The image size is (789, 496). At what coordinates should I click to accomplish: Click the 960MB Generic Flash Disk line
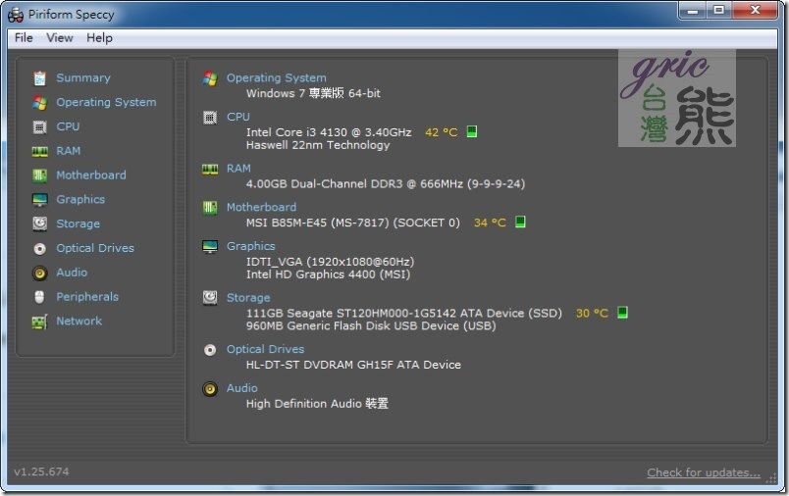pos(371,326)
